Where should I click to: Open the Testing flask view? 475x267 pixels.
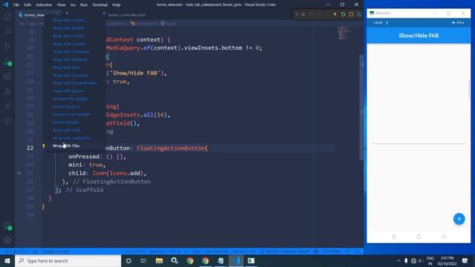(x=7, y=90)
